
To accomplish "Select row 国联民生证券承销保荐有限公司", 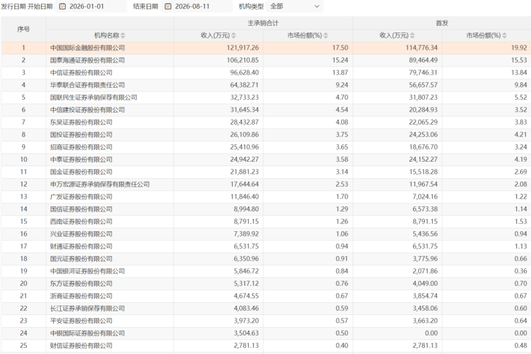I will [265, 97].
